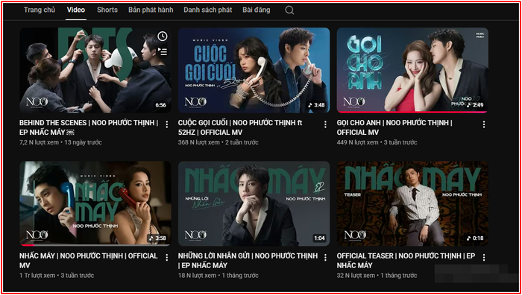Click '18 N lượt xem • 1 tháng trước' text
Image resolution: width=522 pixels, height=295 pixels.
pyautogui.click(x=218, y=276)
